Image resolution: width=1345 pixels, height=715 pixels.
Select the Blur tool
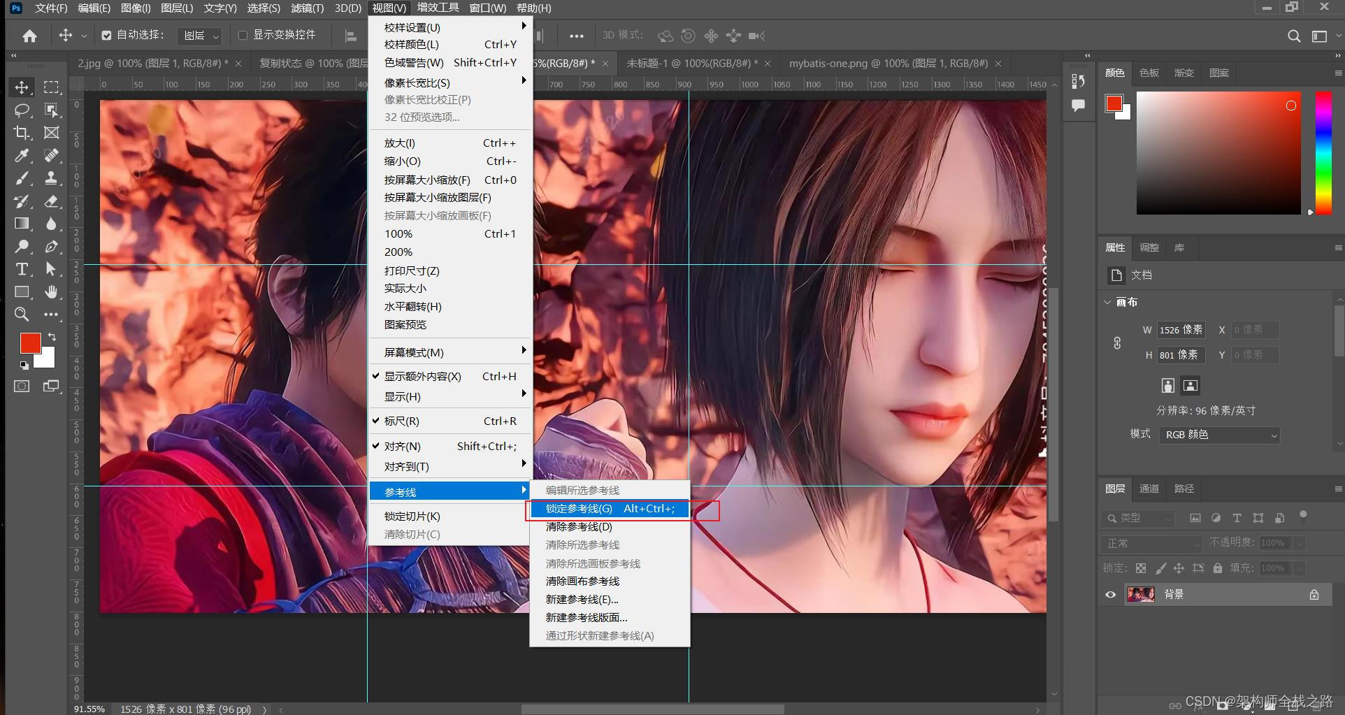51,224
